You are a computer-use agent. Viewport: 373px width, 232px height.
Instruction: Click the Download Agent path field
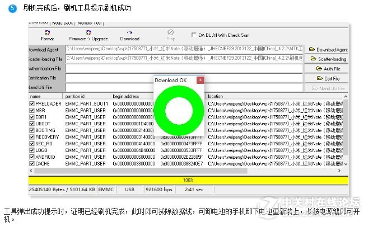point(184,49)
